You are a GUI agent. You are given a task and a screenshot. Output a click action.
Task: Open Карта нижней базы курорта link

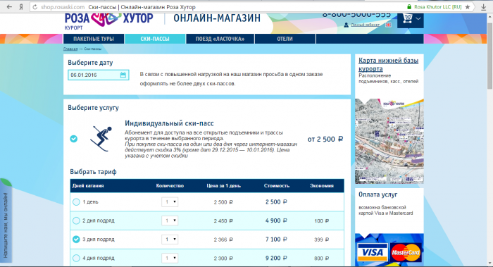(388, 65)
